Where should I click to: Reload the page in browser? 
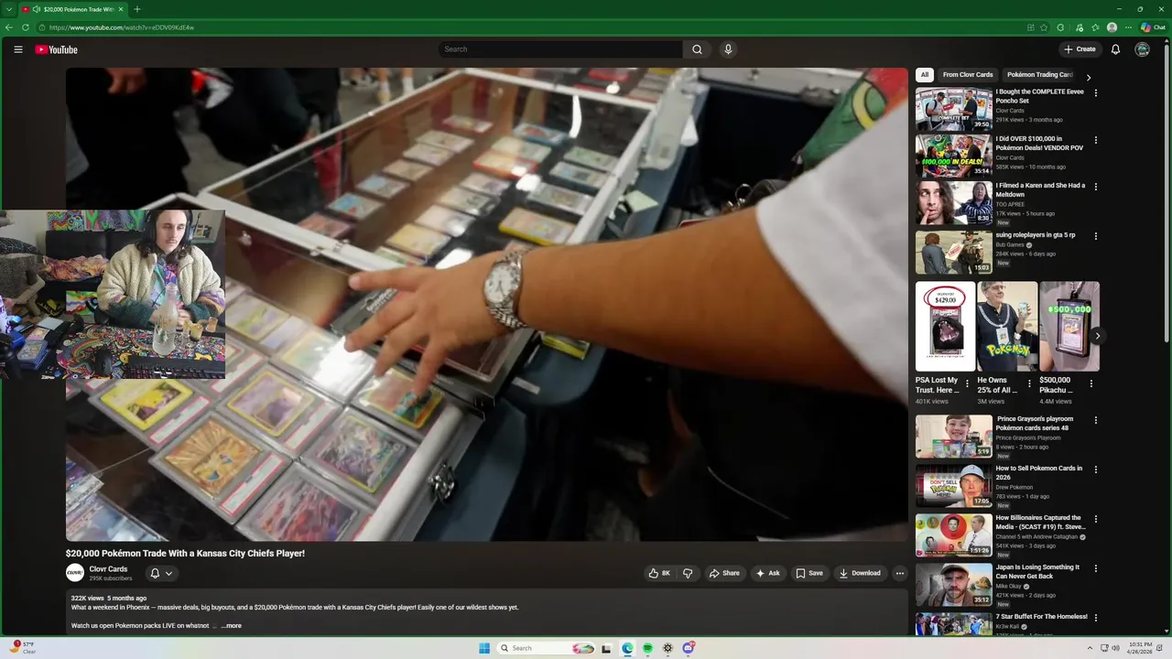(26, 27)
